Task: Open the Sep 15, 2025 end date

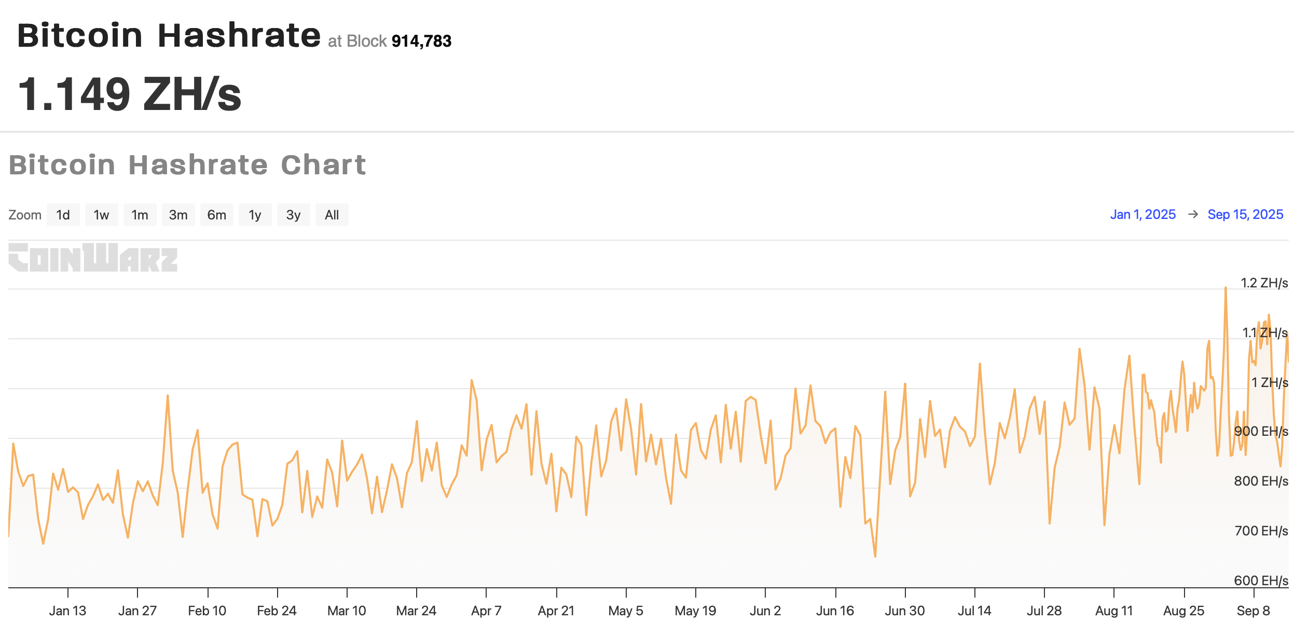Action: point(1245,214)
